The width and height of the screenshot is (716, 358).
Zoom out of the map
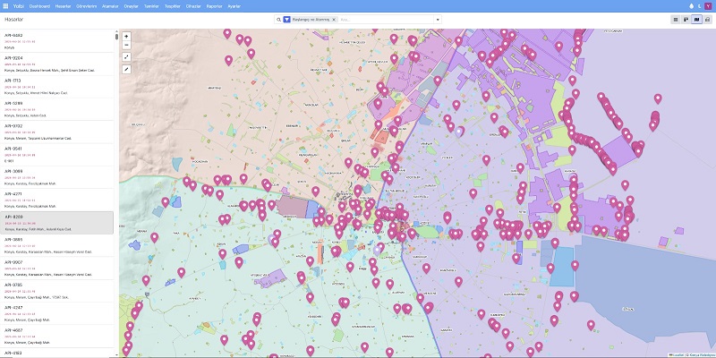tap(126, 45)
